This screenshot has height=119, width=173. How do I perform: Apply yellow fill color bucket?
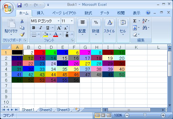pos(45,34)
